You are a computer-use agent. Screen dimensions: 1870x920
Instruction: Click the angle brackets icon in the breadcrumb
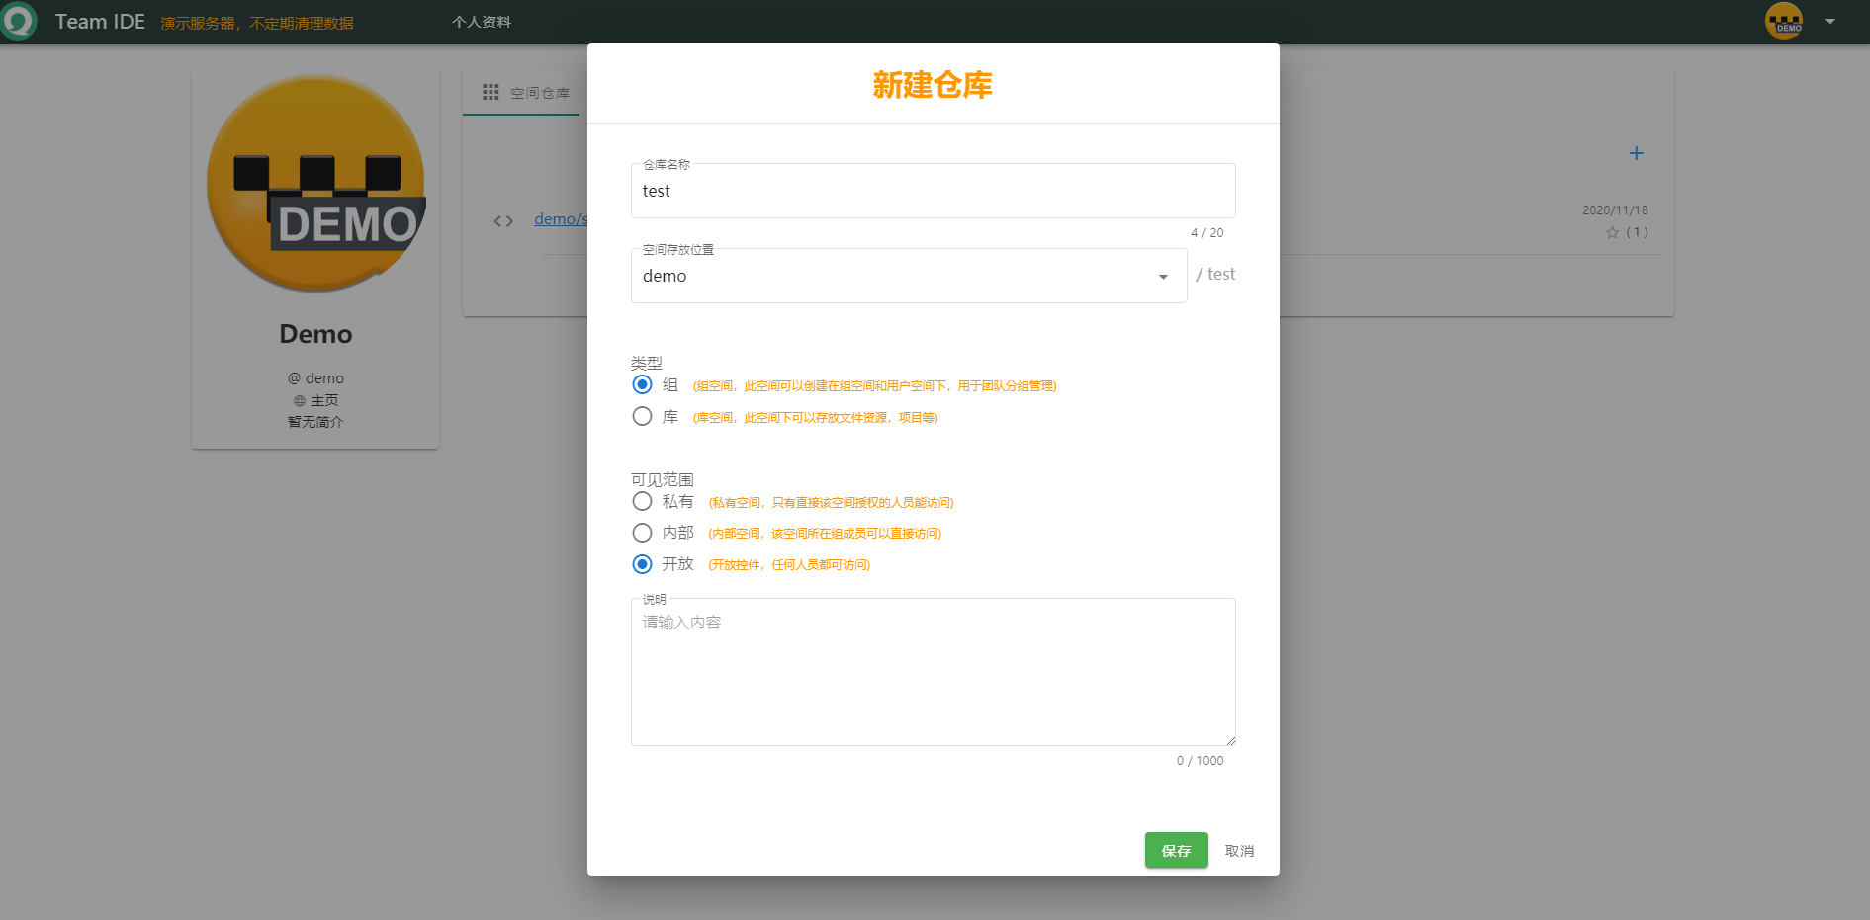click(x=503, y=220)
